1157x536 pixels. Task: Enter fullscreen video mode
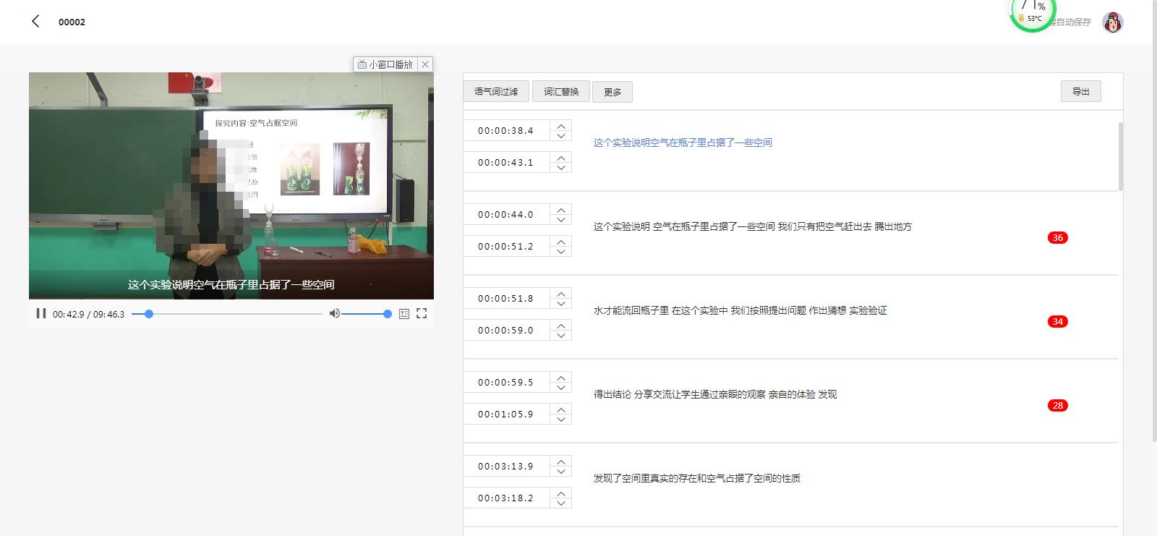(422, 313)
